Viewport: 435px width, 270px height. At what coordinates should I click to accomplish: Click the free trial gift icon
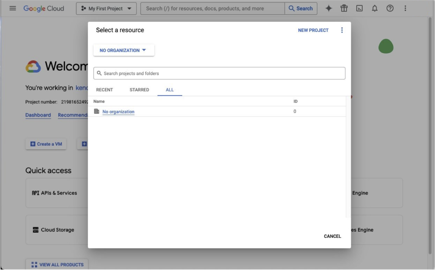click(x=344, y=8)
